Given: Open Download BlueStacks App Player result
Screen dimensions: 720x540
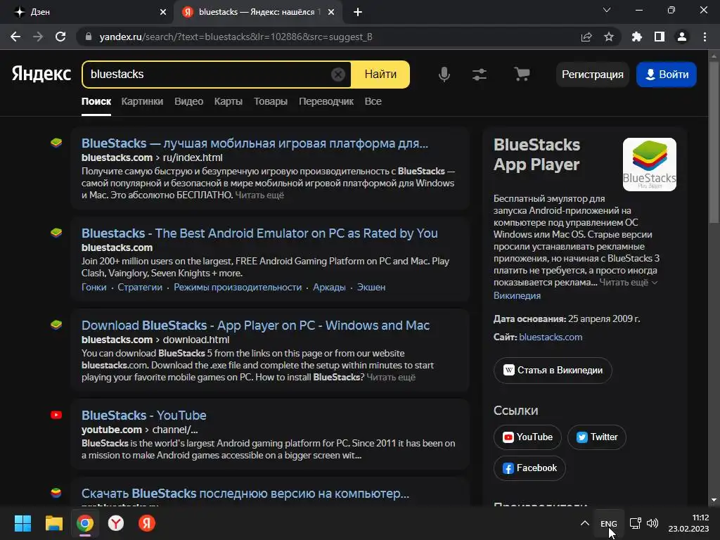Looking at the screenshot, I should (x=255, y=326).
